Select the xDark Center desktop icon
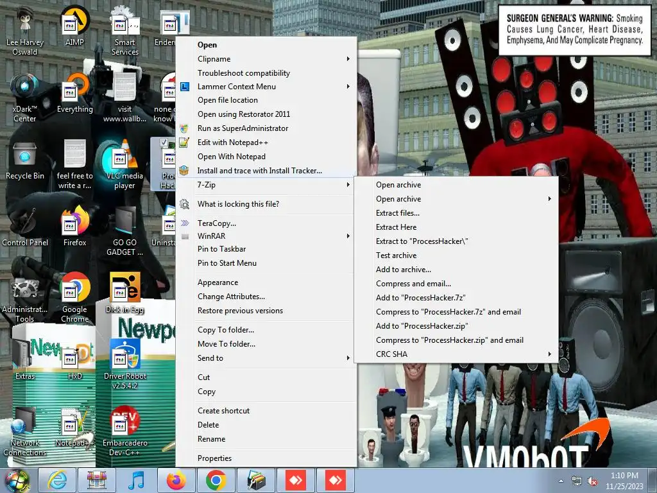657x493 pixels. pyautogui.click(x=25, y=98)
